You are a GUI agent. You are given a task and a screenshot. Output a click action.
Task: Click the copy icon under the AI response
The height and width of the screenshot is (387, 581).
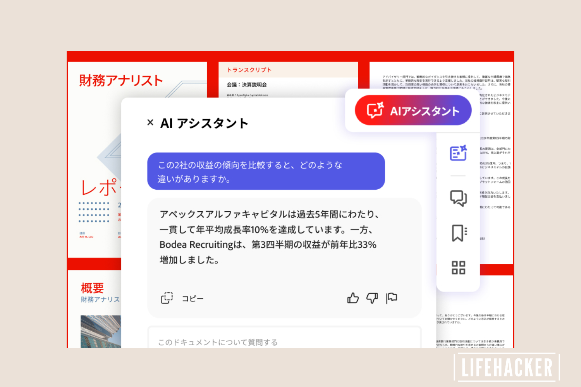coord(167,298)
